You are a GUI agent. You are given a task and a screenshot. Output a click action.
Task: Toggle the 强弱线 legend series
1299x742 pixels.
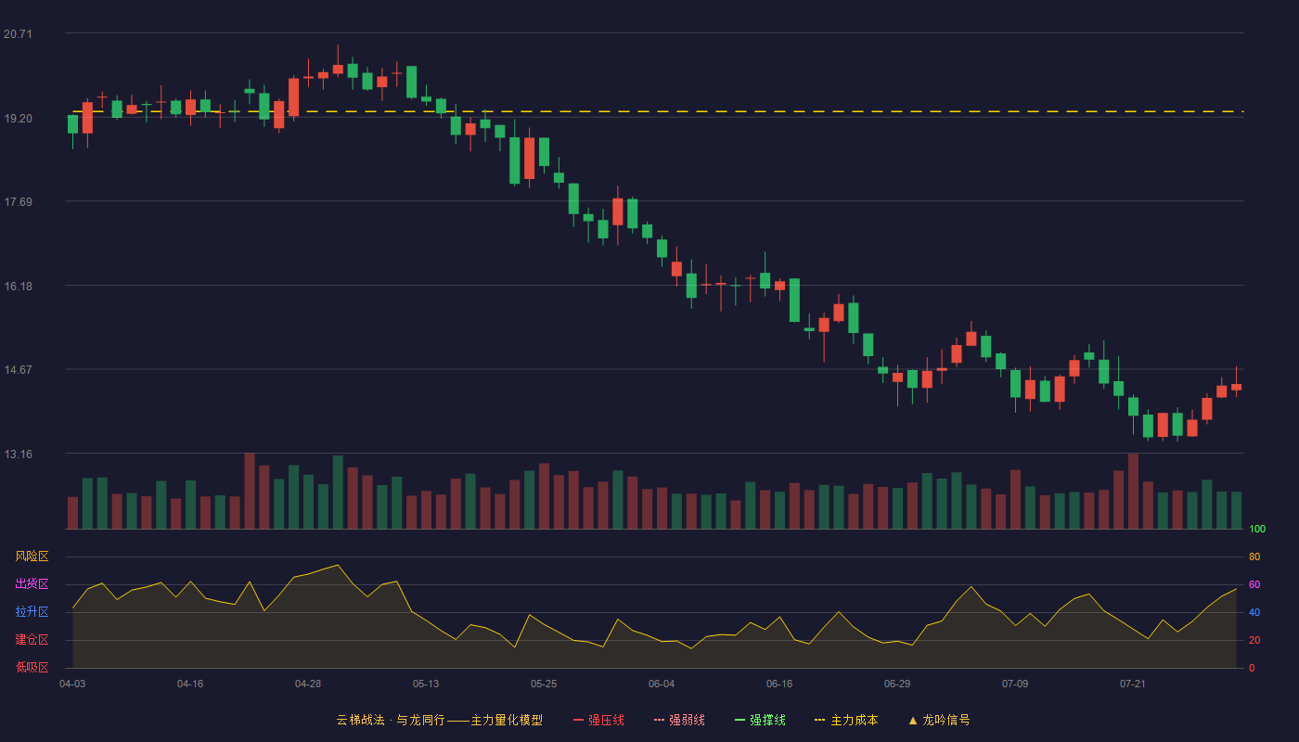click(679, 720)
